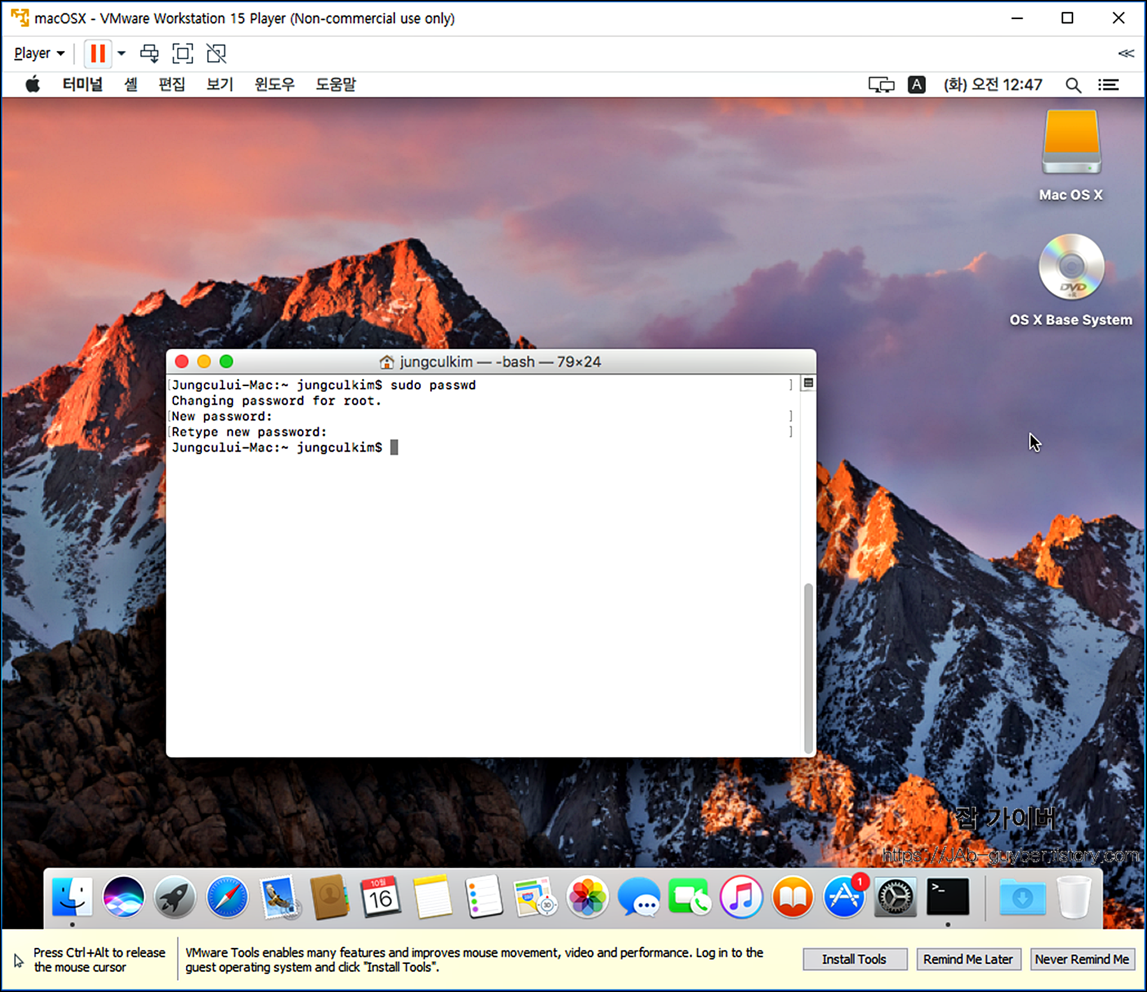
Task: Open Trash can in the dock
Action: [1074, 896]
